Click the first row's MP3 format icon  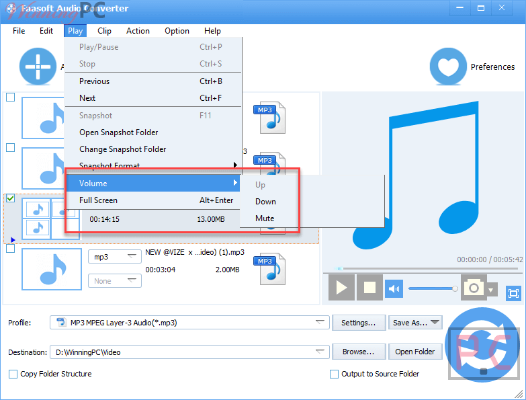click(x=269, y=118)
